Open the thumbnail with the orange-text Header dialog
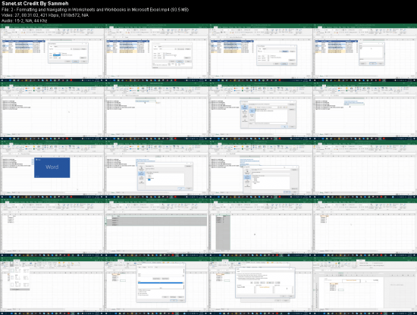Viewport: 417px width, 315px height. tap(261, 285)
